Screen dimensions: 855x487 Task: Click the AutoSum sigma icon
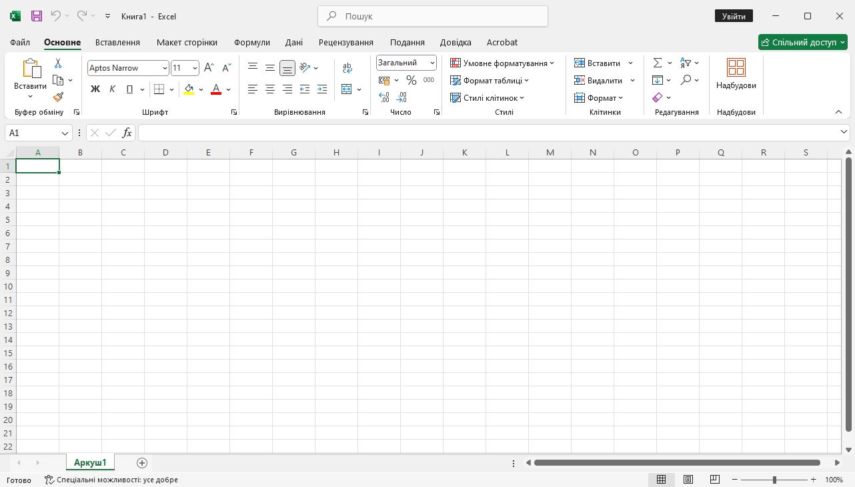658,63
